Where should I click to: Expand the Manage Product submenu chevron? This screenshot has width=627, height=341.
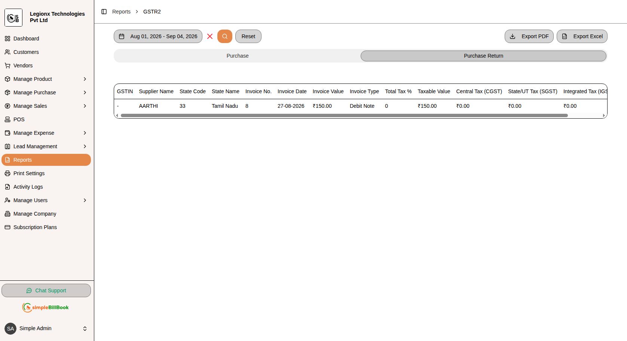tap(85, 79)
